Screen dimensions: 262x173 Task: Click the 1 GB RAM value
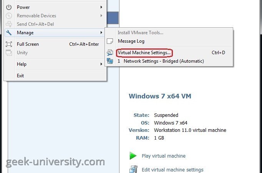tap(159, 138)
